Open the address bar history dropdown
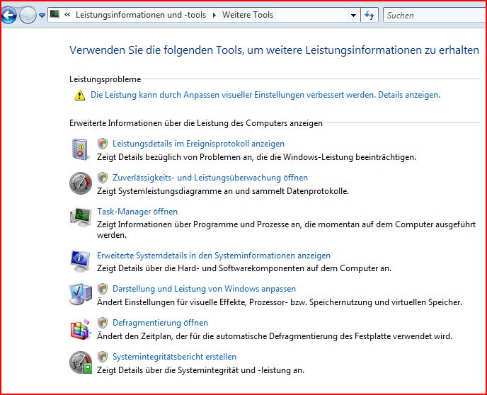The height and width of the screenshot is (395, 487). click(353, 15)
